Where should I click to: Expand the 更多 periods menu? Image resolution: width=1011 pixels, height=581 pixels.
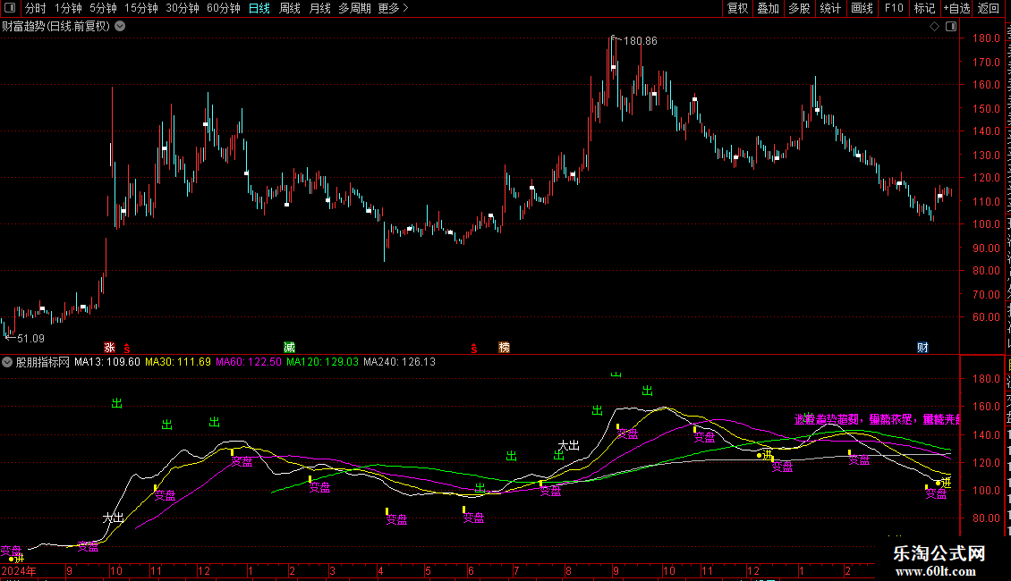coord(393,8)
